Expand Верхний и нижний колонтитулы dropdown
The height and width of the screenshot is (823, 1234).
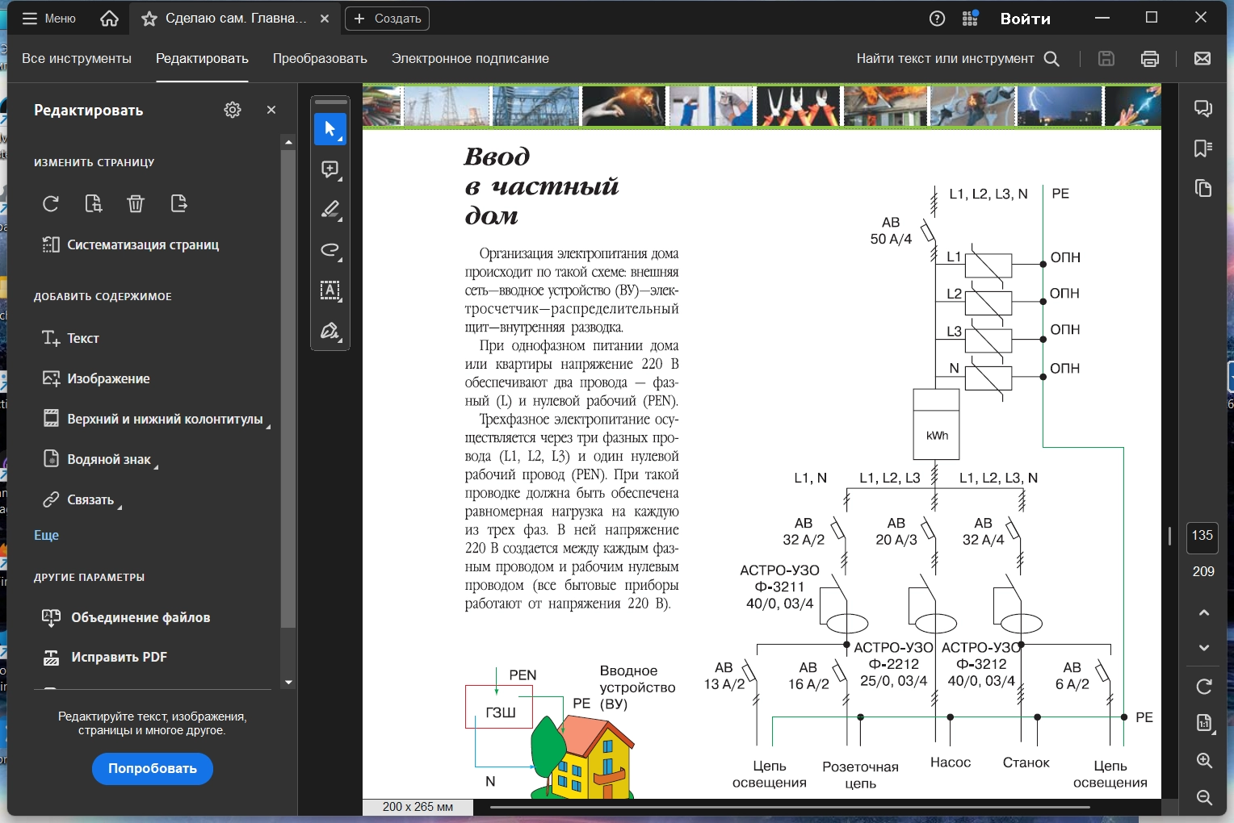click(156, 419)
